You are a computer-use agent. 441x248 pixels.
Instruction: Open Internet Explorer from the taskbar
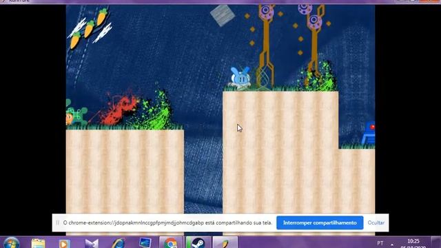(x=119, y=243)
